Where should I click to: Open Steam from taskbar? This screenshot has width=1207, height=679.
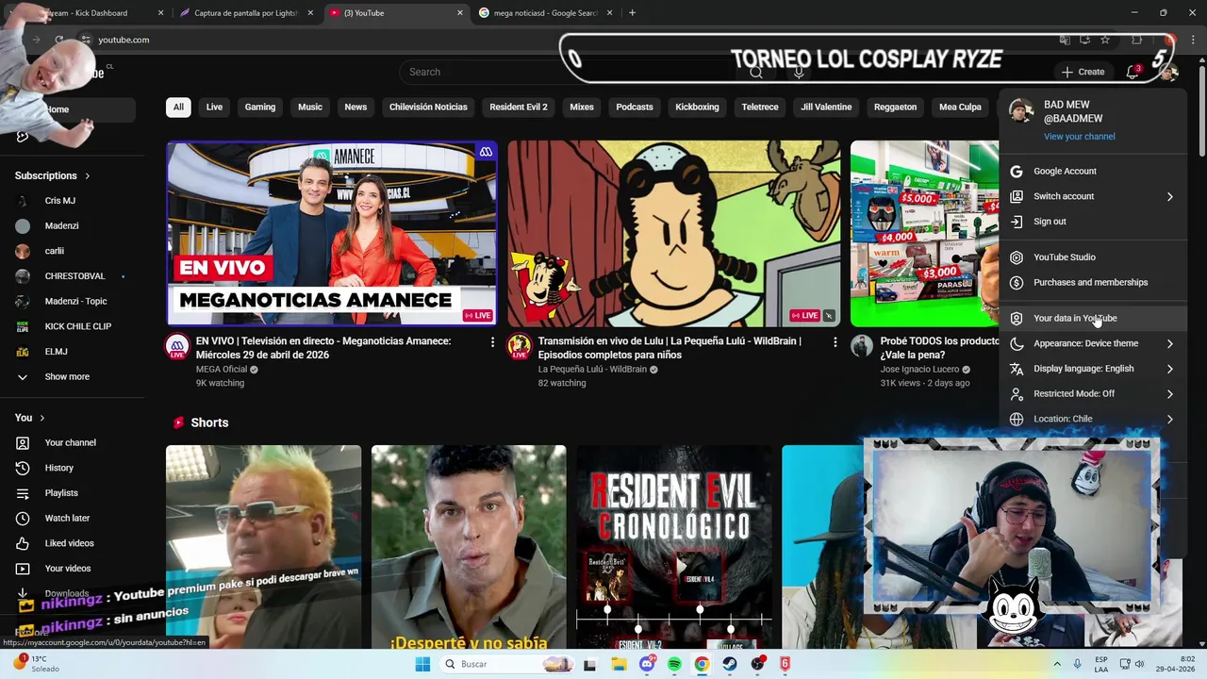pyautogui.click(x=730, y=664)
